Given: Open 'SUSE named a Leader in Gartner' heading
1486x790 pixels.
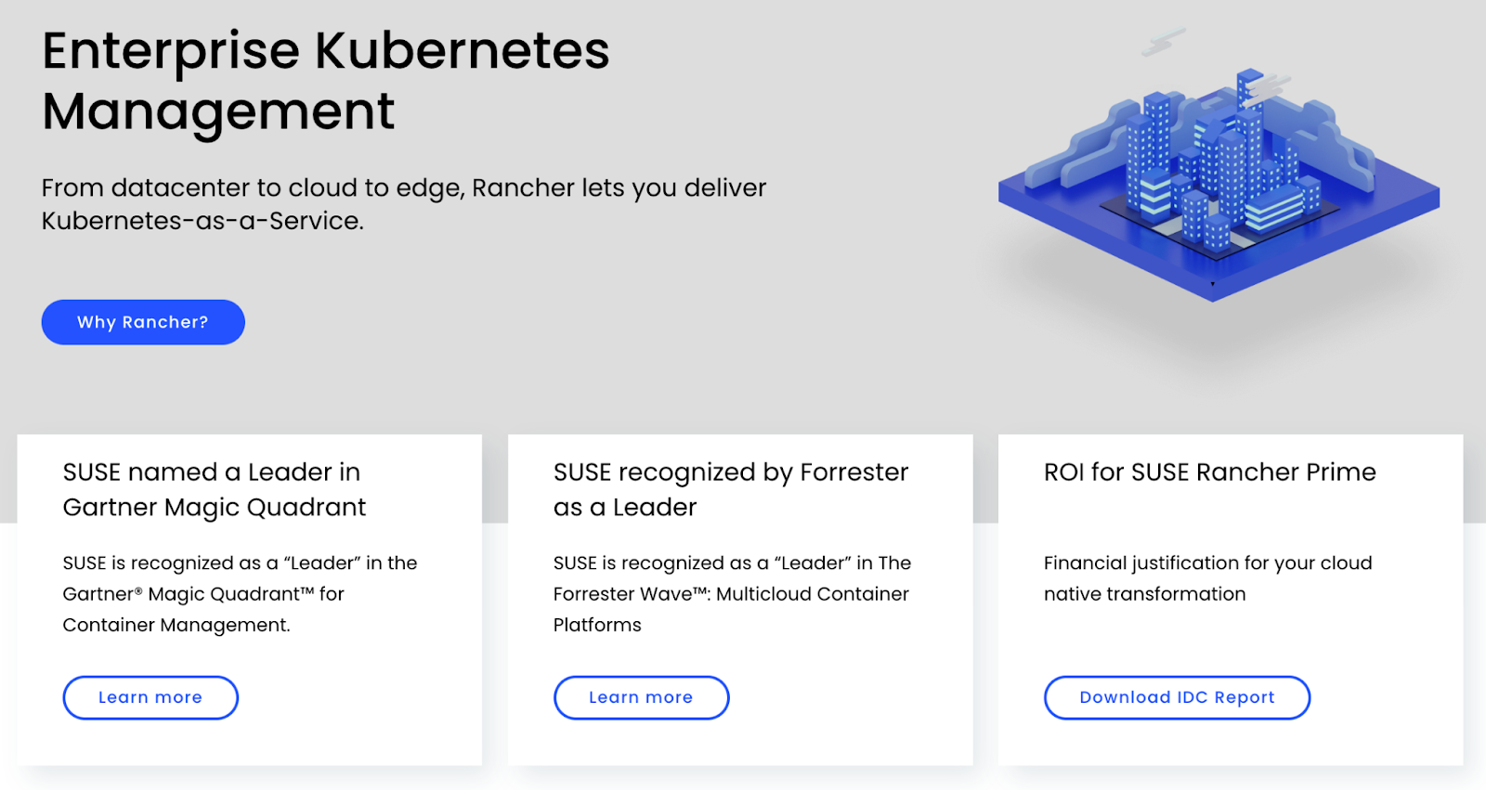Looking at the screenshot, I should tap(215, 490).
